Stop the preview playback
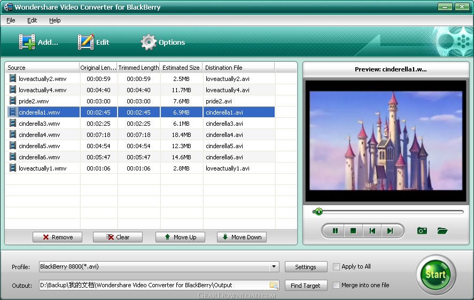This screenshot has width=474, height=300. click(353, 231)
